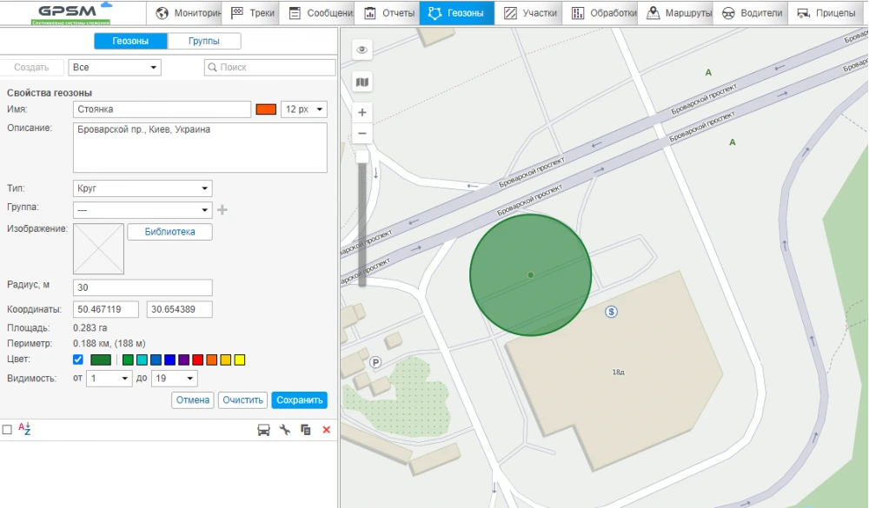
Task: Add a group with the plus icon
Action: [222, 209]
